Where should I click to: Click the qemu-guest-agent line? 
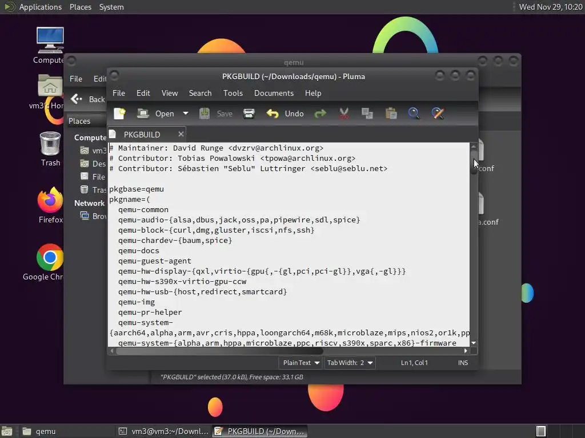154,261
